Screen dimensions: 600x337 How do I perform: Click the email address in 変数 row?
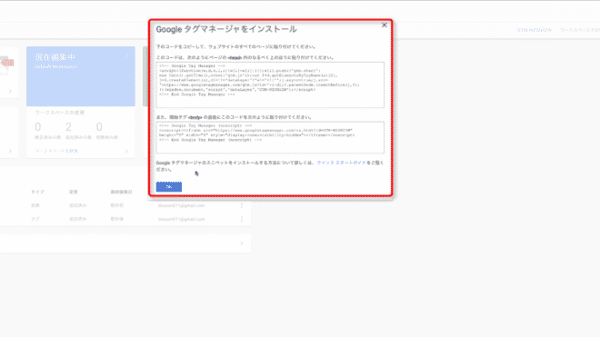182,205
